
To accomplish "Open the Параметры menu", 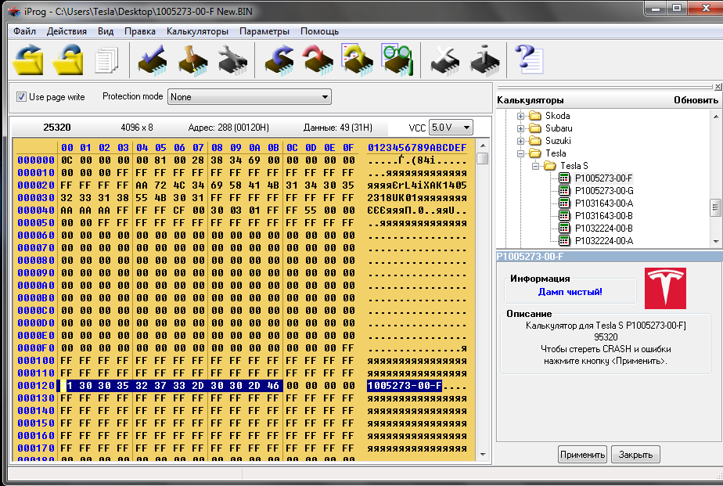I will click(264, 31).
